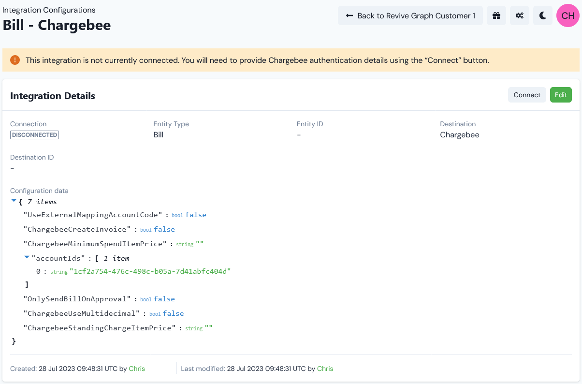Select the ChargebeeUseMultidecimal key
Image resolution: width=582 pixels, height=384 pixels.
pyautogui.click(x=82, y=313)
